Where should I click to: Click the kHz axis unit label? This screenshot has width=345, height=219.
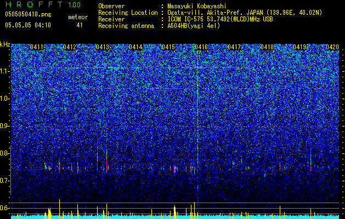pos(5,44)
